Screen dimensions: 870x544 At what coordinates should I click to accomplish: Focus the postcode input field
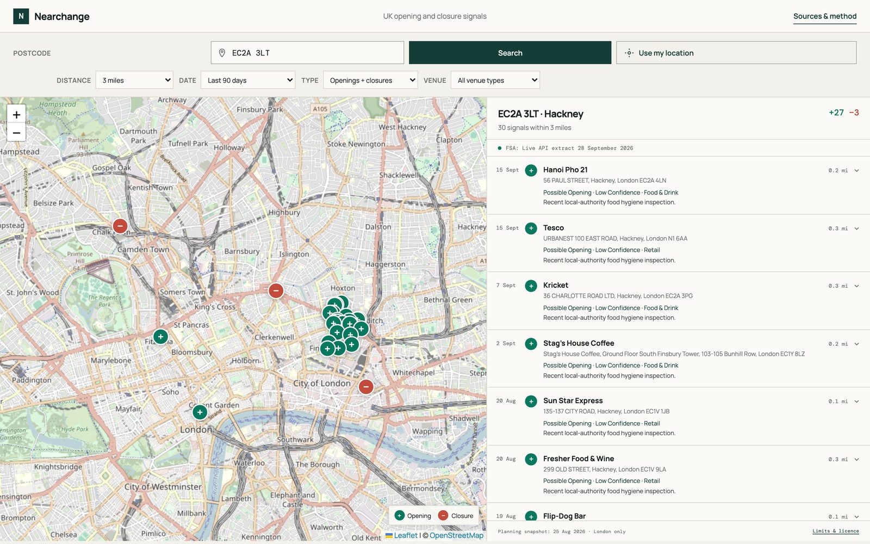[x=307, y=53]
